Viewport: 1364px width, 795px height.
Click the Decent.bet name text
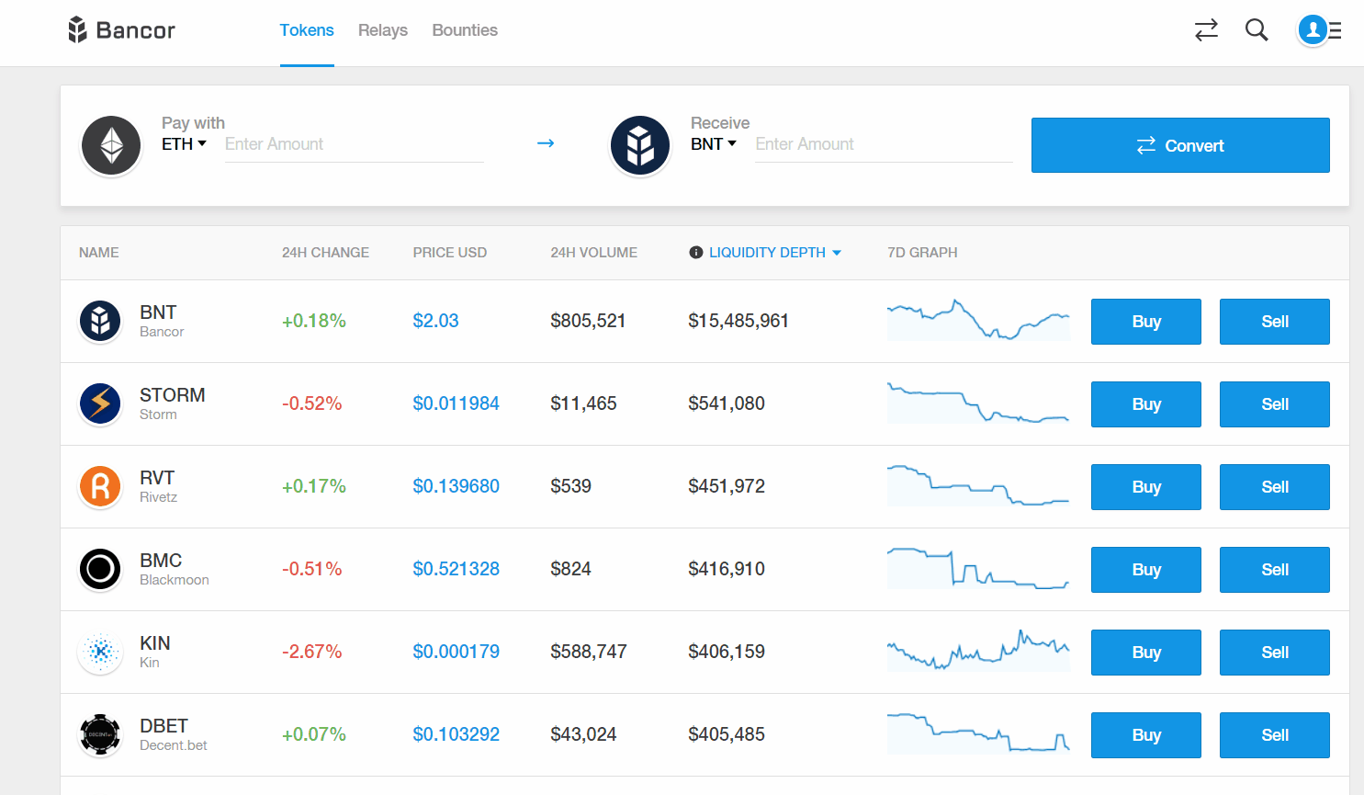click(x=174, y=745)
